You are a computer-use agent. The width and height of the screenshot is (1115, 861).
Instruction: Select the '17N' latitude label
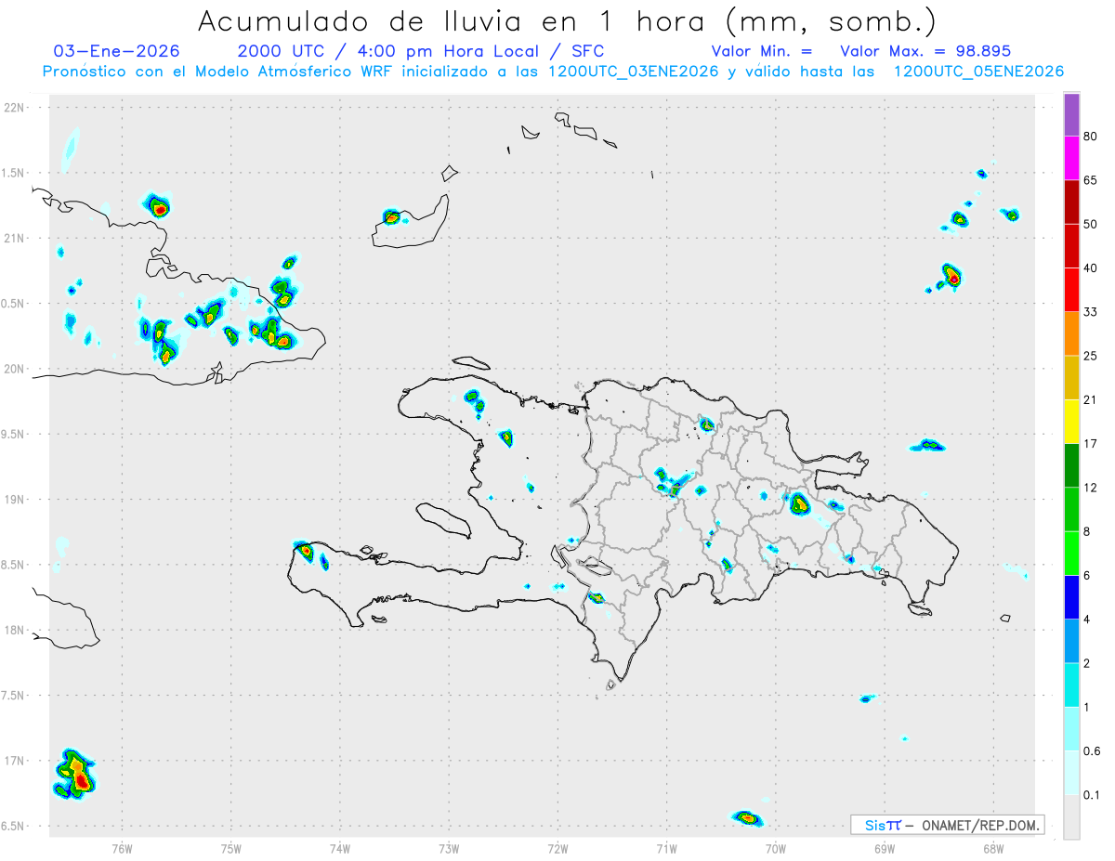[x=14, y=761]
